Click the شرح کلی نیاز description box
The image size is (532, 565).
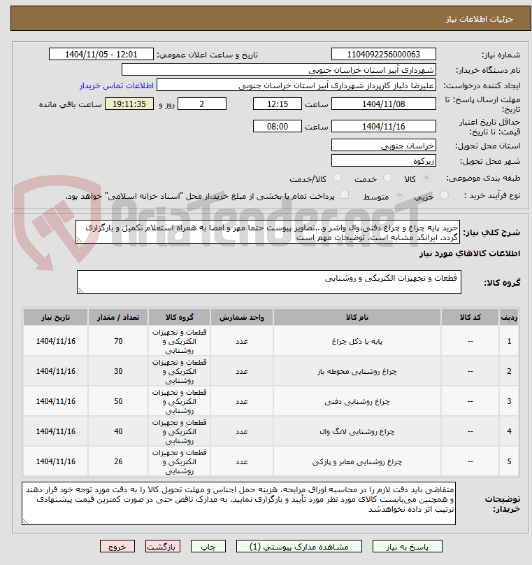point(268,232)
